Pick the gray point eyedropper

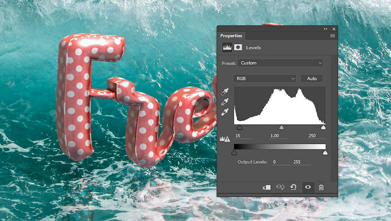click(x=225, y=102)
